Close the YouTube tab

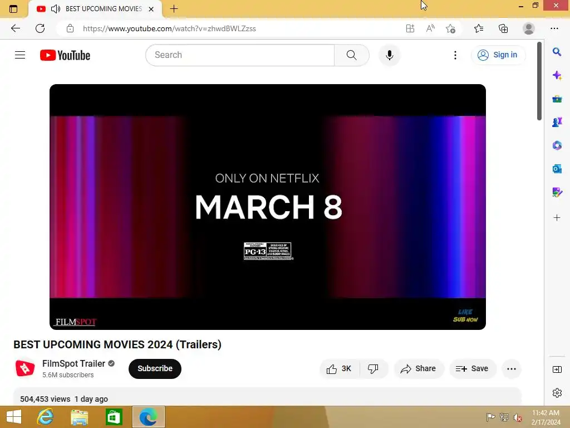(151, 9)
